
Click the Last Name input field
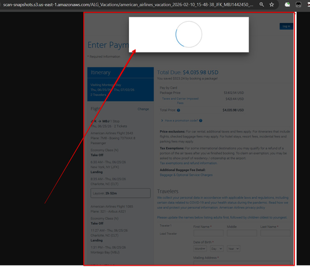275,233
